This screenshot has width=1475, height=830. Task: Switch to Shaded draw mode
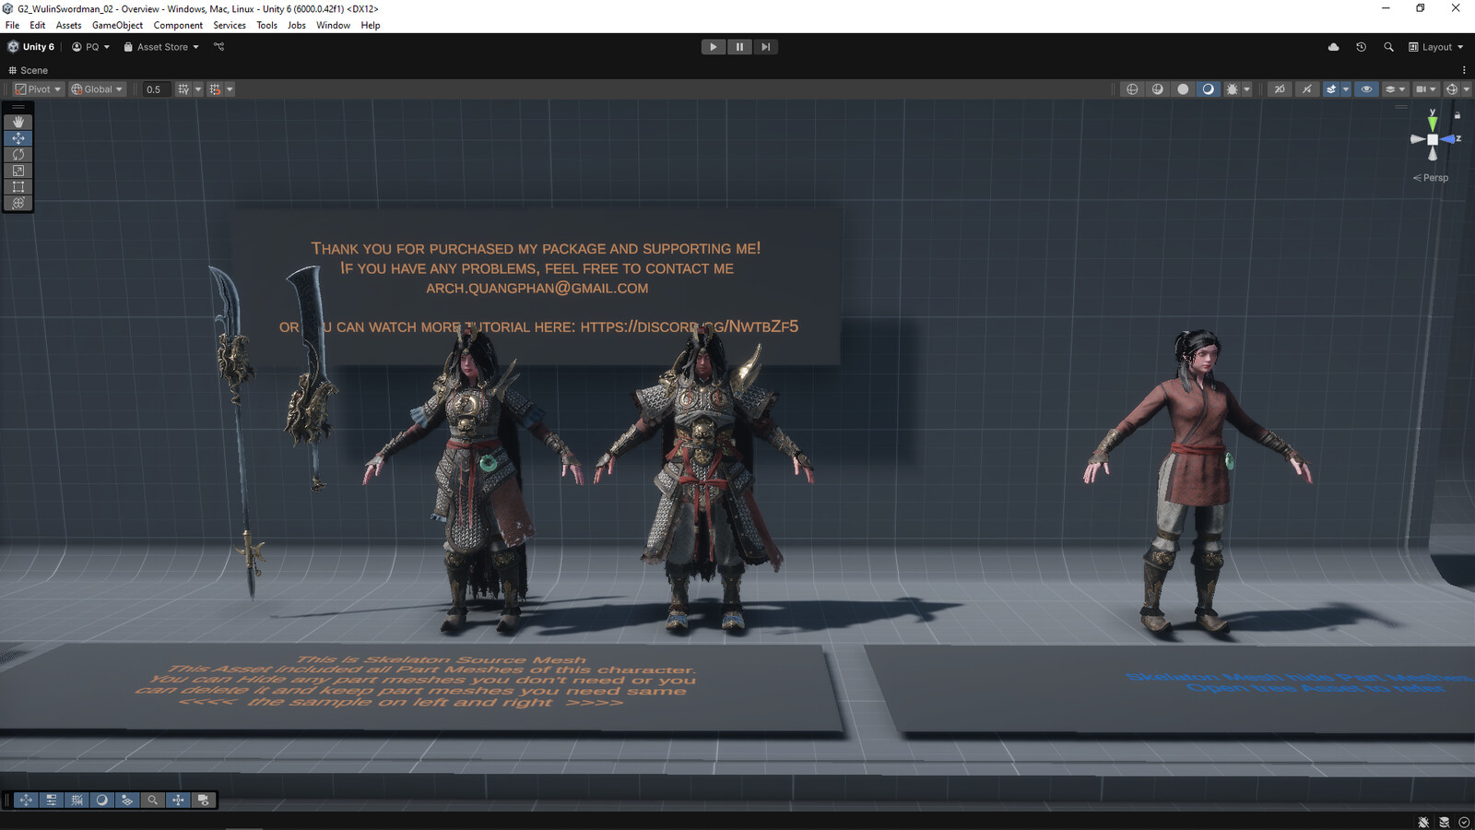tap(1208, 89)
